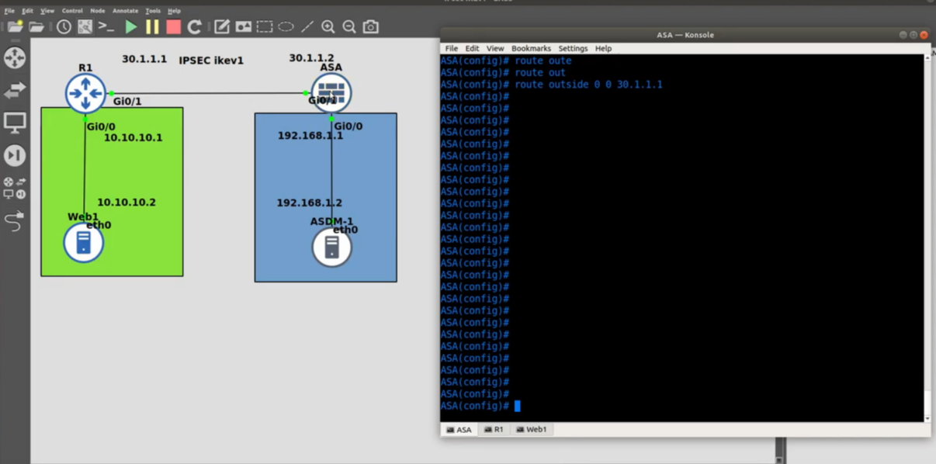Image resolution: width=936 pixels, height=464 pixels.
Task: Select the Add a link cable tool
Action: (x=15, y=221)
